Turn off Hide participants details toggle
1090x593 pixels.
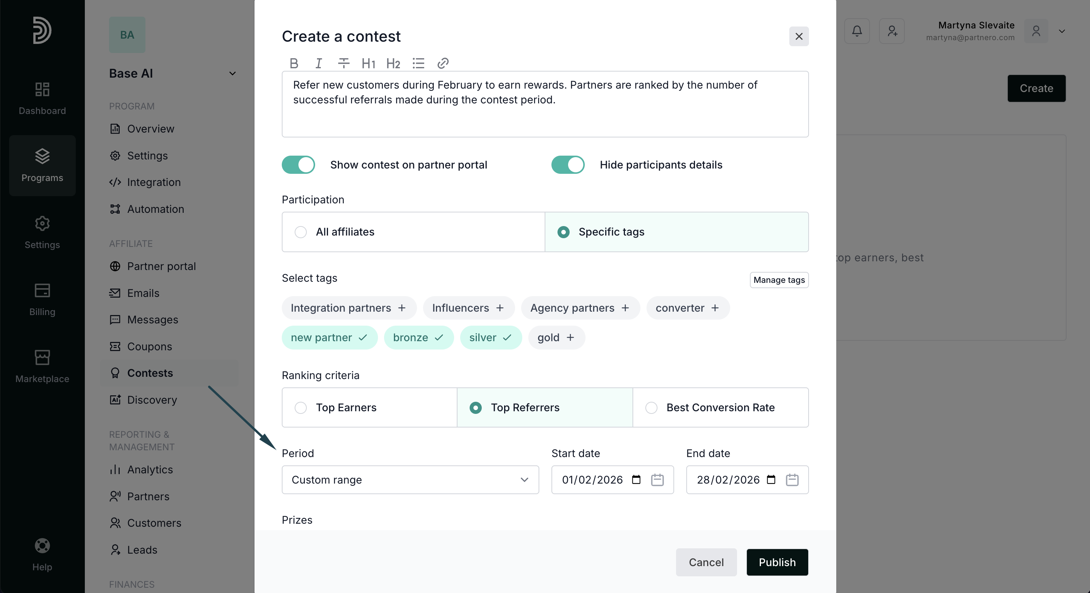tap(567, 165)
